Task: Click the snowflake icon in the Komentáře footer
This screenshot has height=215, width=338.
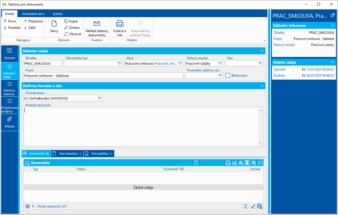Action: pos(27,206)
